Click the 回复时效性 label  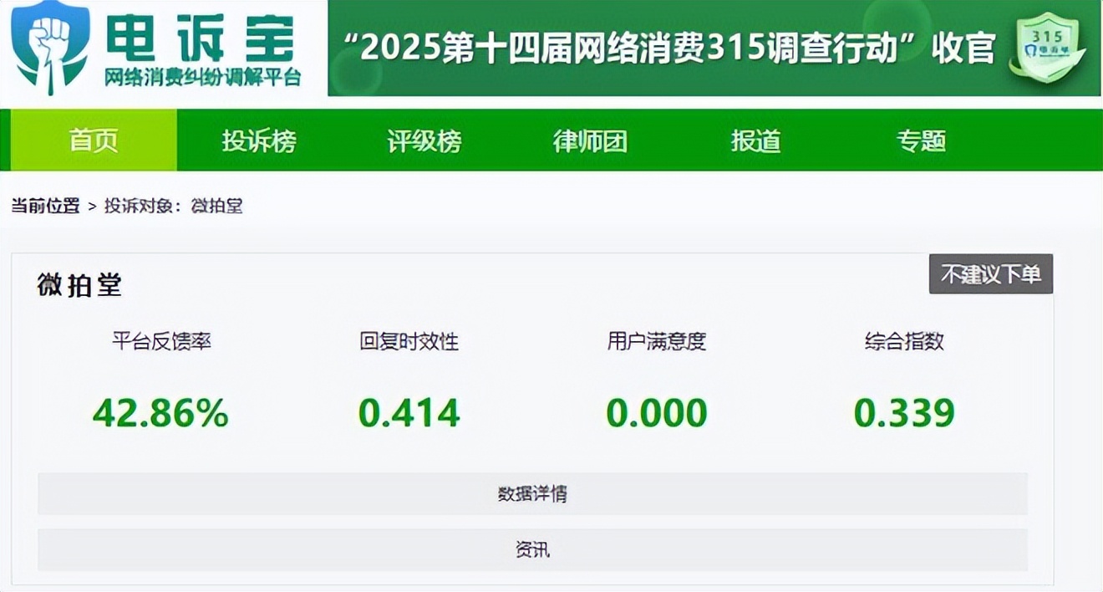pos(409,341)
